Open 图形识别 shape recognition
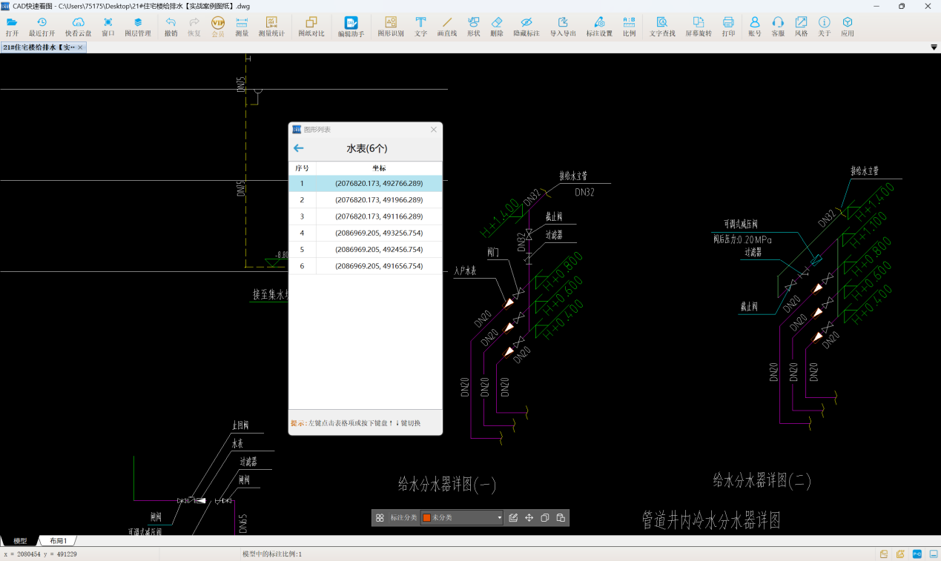The width and height of the screenshot is (941, 561). pos(391,27)
